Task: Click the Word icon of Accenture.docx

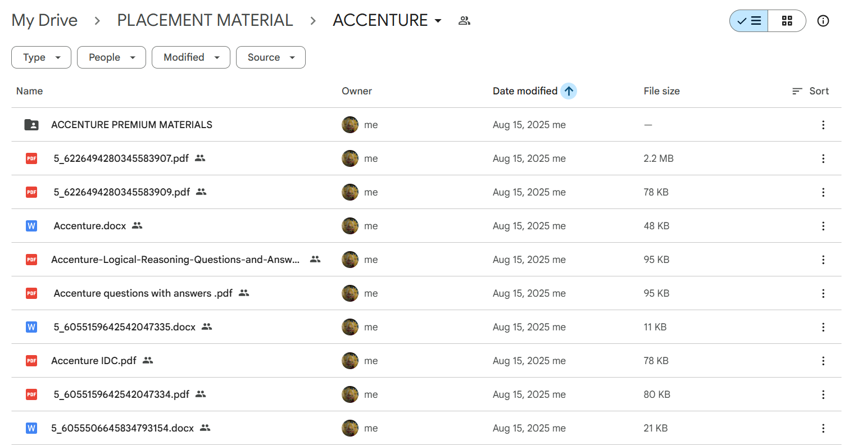Action: pyautogui.click(x=31, y=226)
